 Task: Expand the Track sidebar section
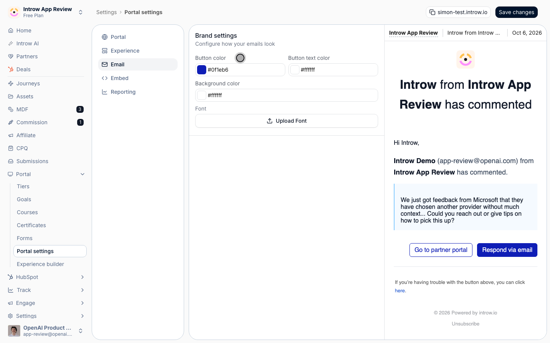46,290
